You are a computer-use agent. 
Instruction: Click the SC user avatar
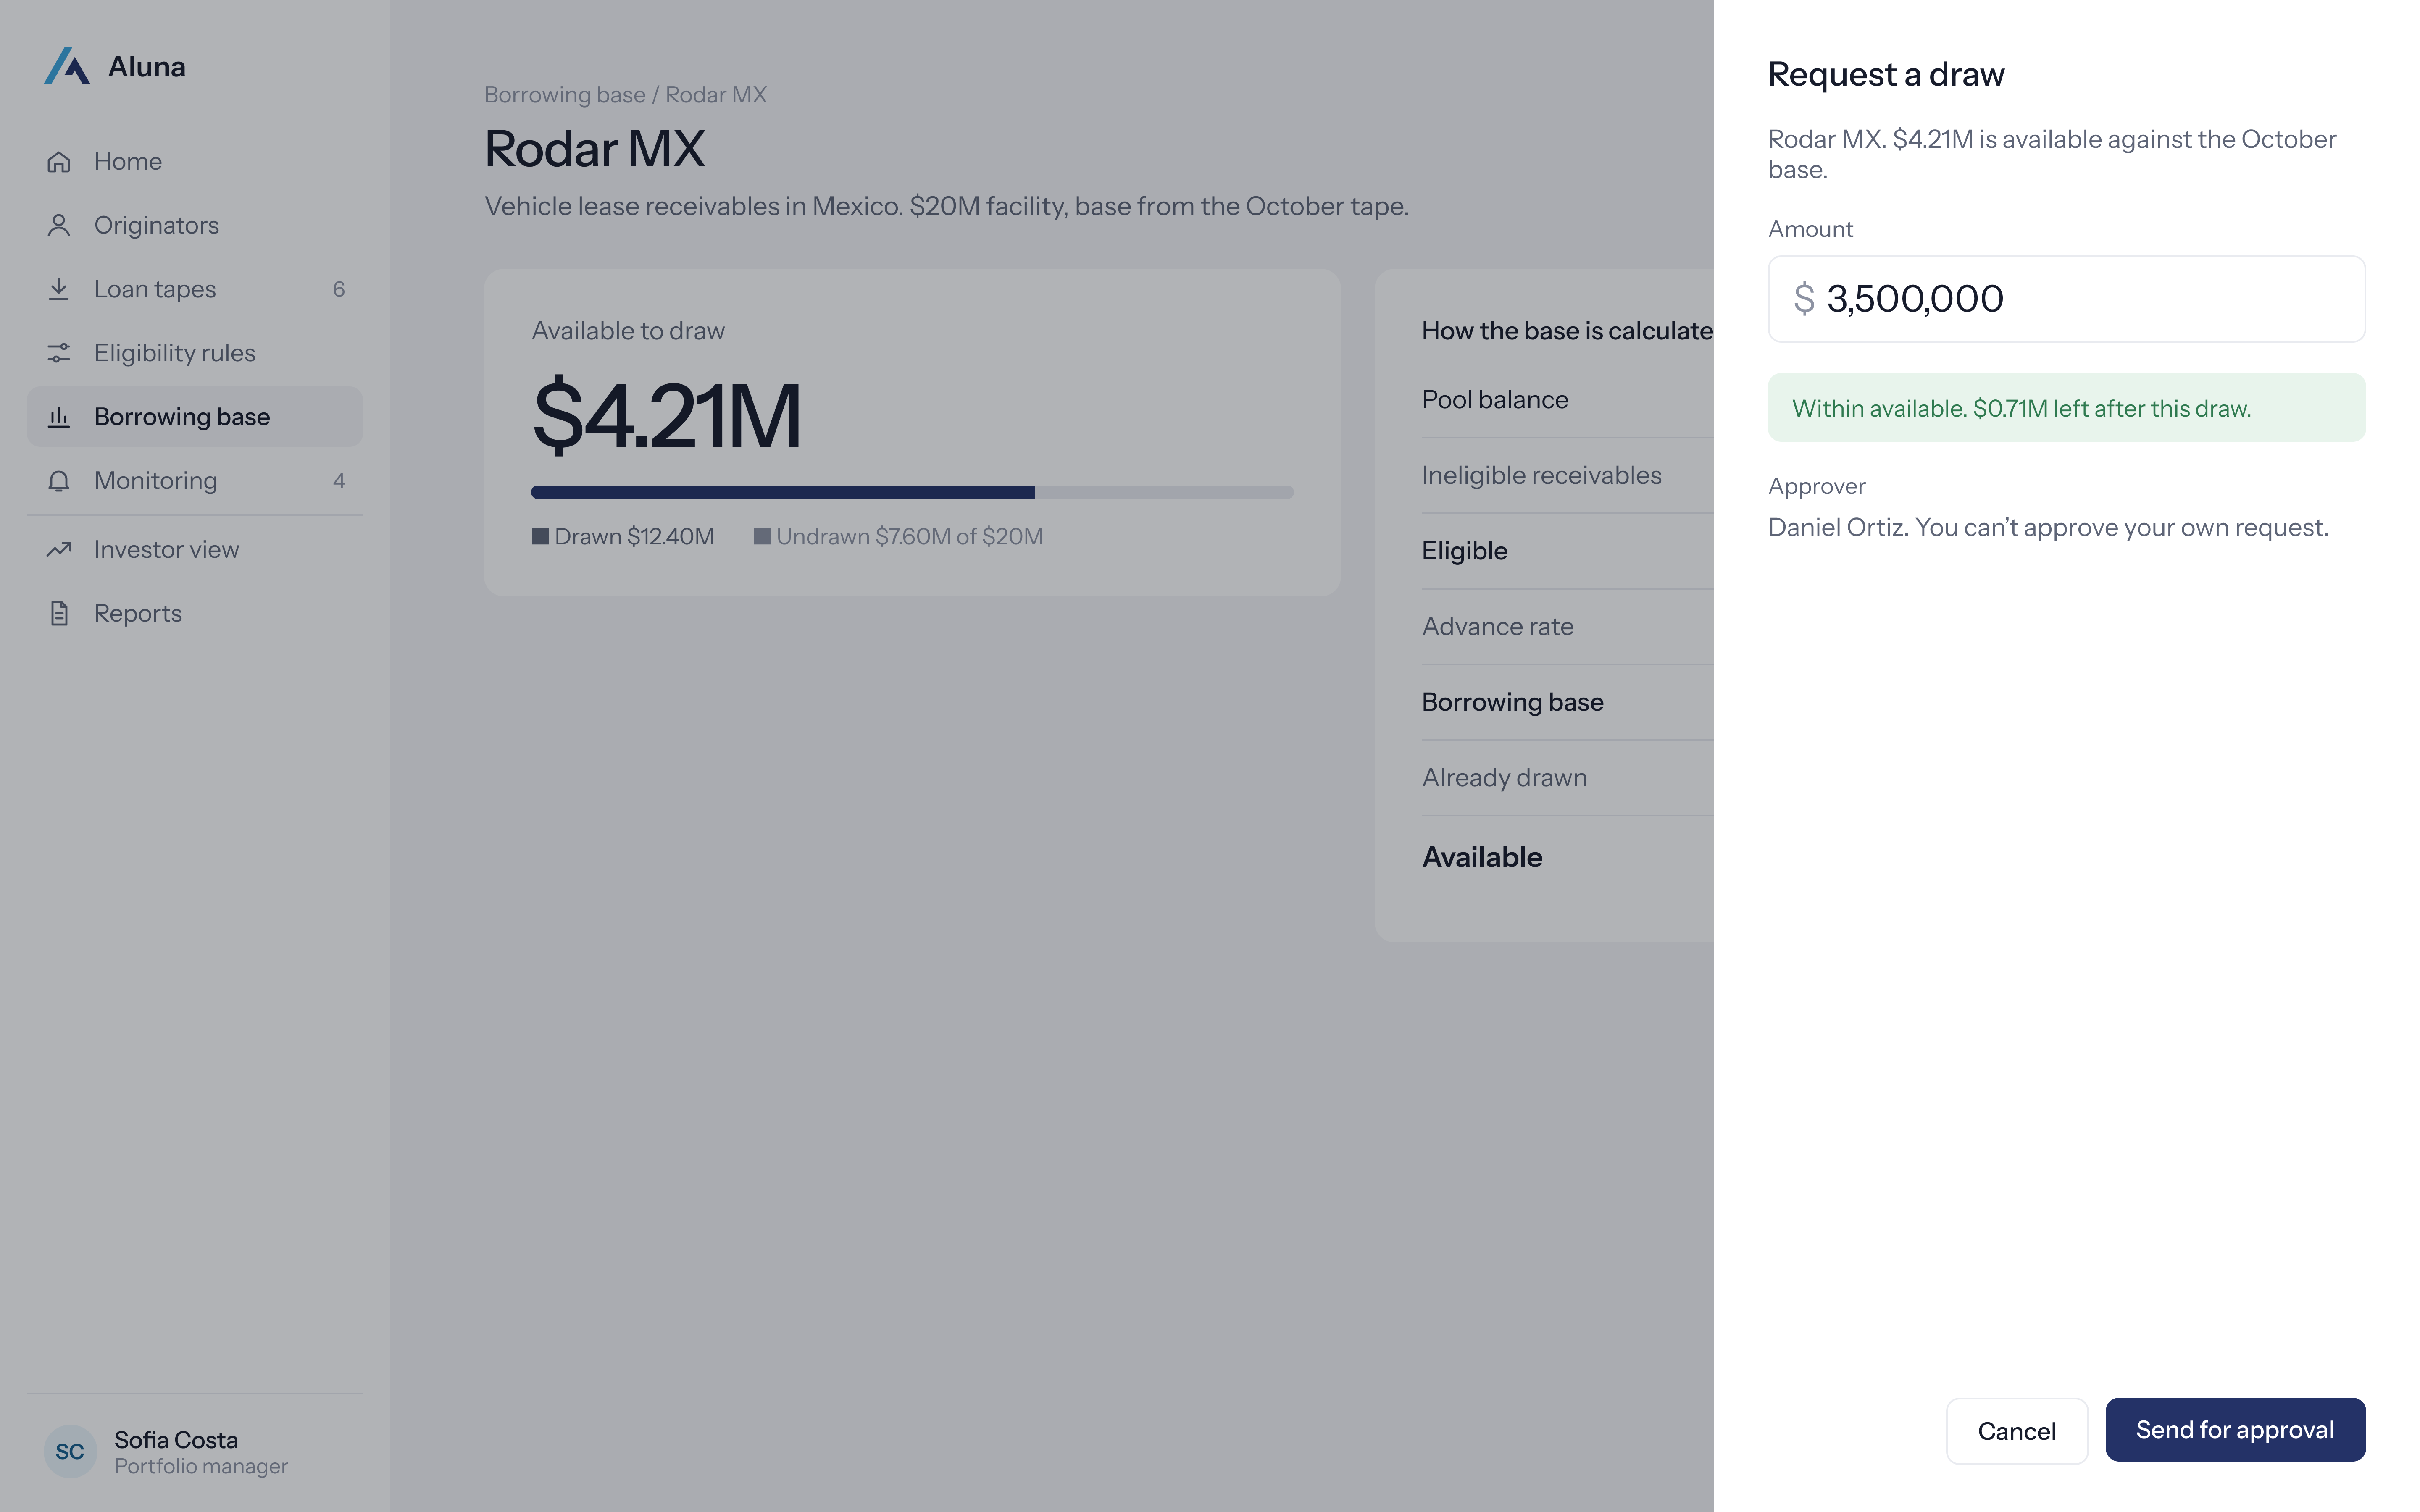pos(70,1451)
